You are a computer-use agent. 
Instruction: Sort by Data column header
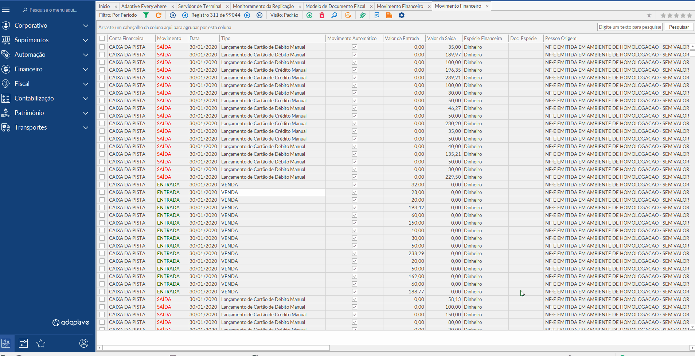pyautogui.click(x=195, y=38)
